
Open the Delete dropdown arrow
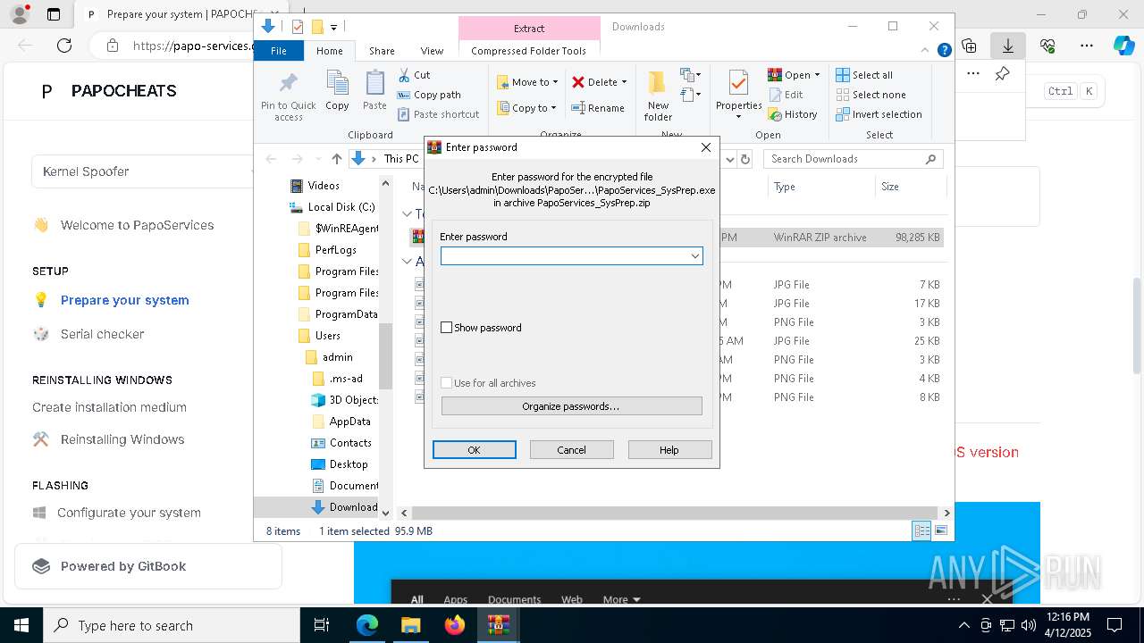(x=624, y=82)
